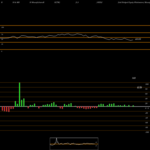Click the MR axis label -40
The height and width of the screenshot is (150, 150).
(146, 118)
